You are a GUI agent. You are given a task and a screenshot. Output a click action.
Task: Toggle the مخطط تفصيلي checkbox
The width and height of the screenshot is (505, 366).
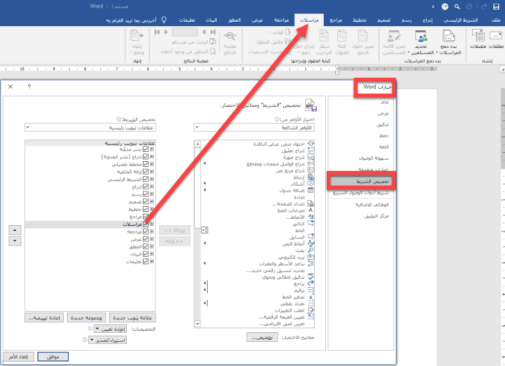(x=145, y=164)
